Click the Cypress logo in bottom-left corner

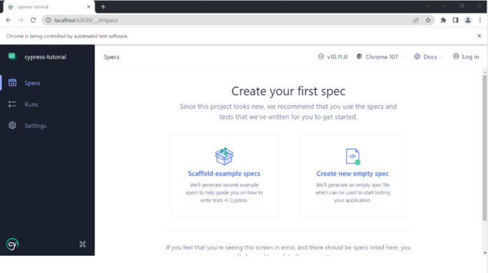13,244
